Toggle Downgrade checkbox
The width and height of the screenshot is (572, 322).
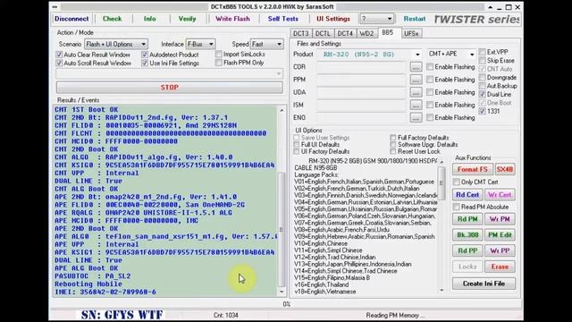[483, 78]
